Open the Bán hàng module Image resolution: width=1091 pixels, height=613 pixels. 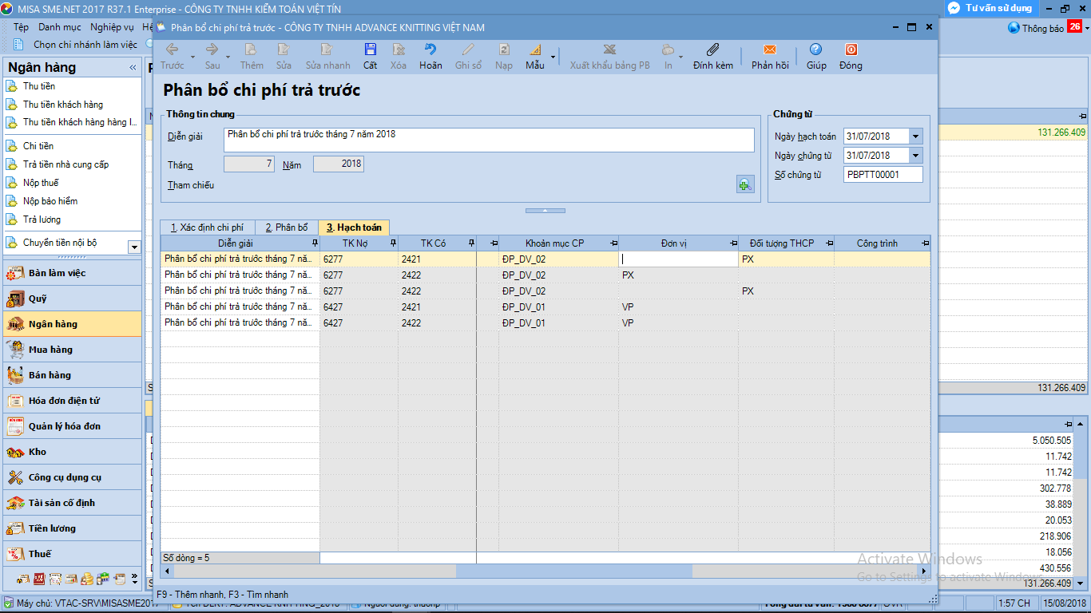point(72,375)
